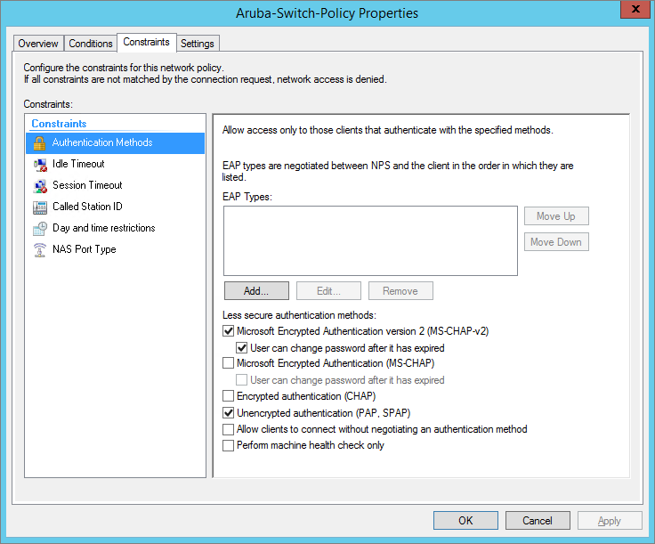
Task: Enable Microsoft Encrypted Authentication (MS-CHAP) checkbox
Action: [x=228, y=363]
